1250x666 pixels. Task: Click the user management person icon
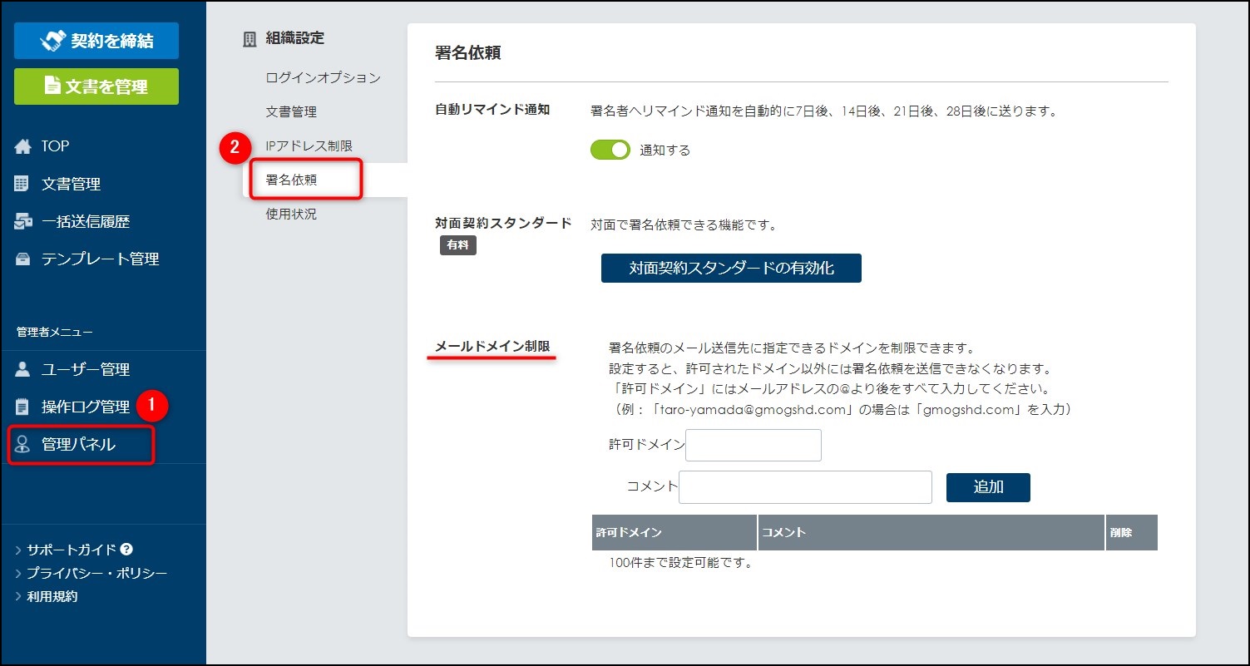click(x=22, y=369)
